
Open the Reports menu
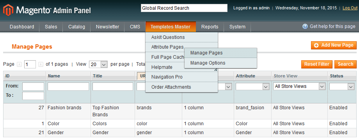210,27
